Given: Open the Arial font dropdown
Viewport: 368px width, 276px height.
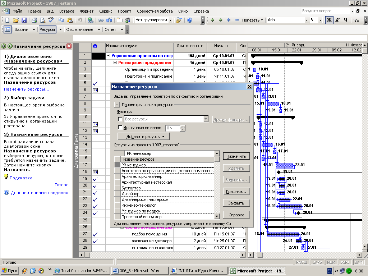Looking at the screenshot, I should tap(306, 20).
